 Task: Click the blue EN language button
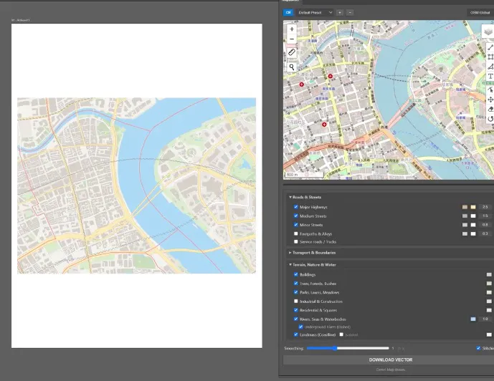(288, 13)
